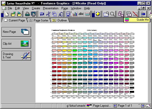Open the Page menu

(x=65, y=8)
